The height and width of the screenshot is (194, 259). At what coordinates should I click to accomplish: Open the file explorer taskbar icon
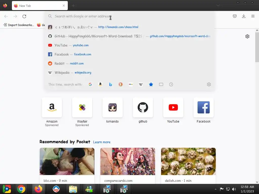pos(73,189)
